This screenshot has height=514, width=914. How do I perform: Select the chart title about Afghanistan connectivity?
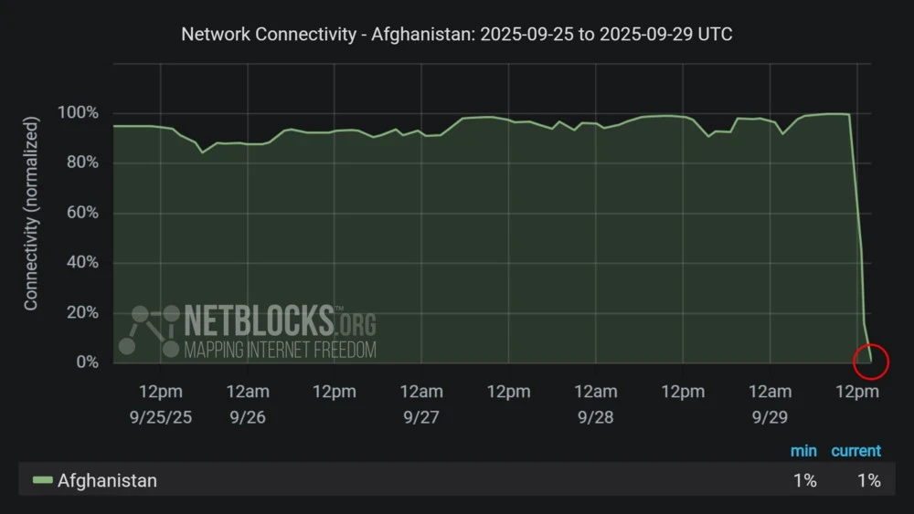click(x=457, y=34)
